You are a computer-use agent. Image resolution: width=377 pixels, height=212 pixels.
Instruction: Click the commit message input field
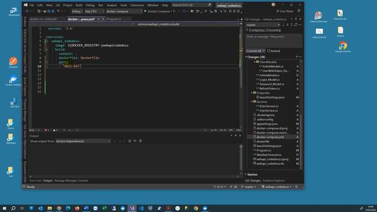point(273,41)
